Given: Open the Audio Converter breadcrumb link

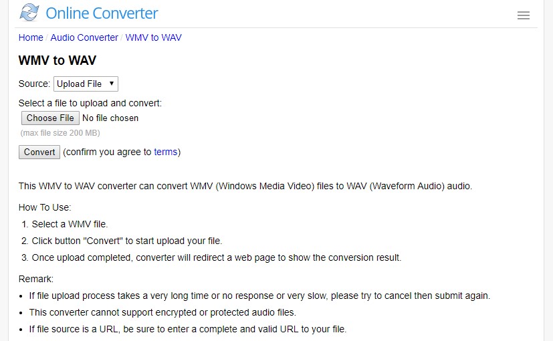Looking at the screenshot, I should [x=84, y=37].
